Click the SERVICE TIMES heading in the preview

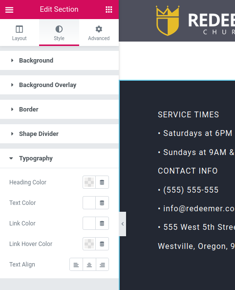click(x=188, y=114)
